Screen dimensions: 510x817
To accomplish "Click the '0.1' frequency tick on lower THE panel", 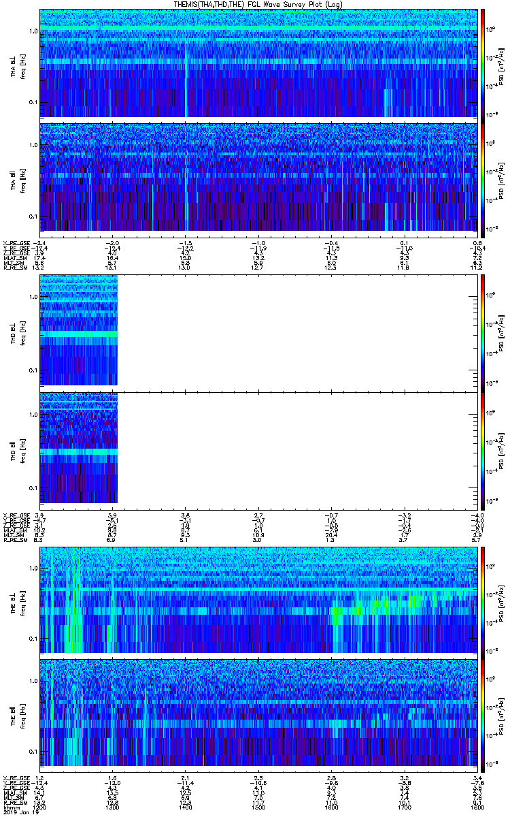I will coord(33,752).
